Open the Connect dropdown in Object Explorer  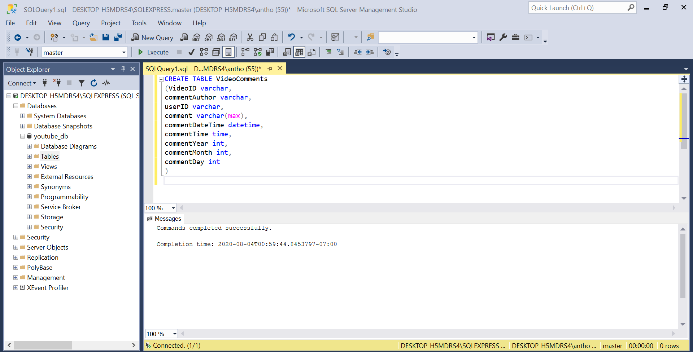(x=22, y=83)
